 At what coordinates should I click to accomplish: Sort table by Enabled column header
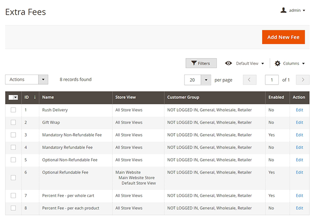pos(276,97)
